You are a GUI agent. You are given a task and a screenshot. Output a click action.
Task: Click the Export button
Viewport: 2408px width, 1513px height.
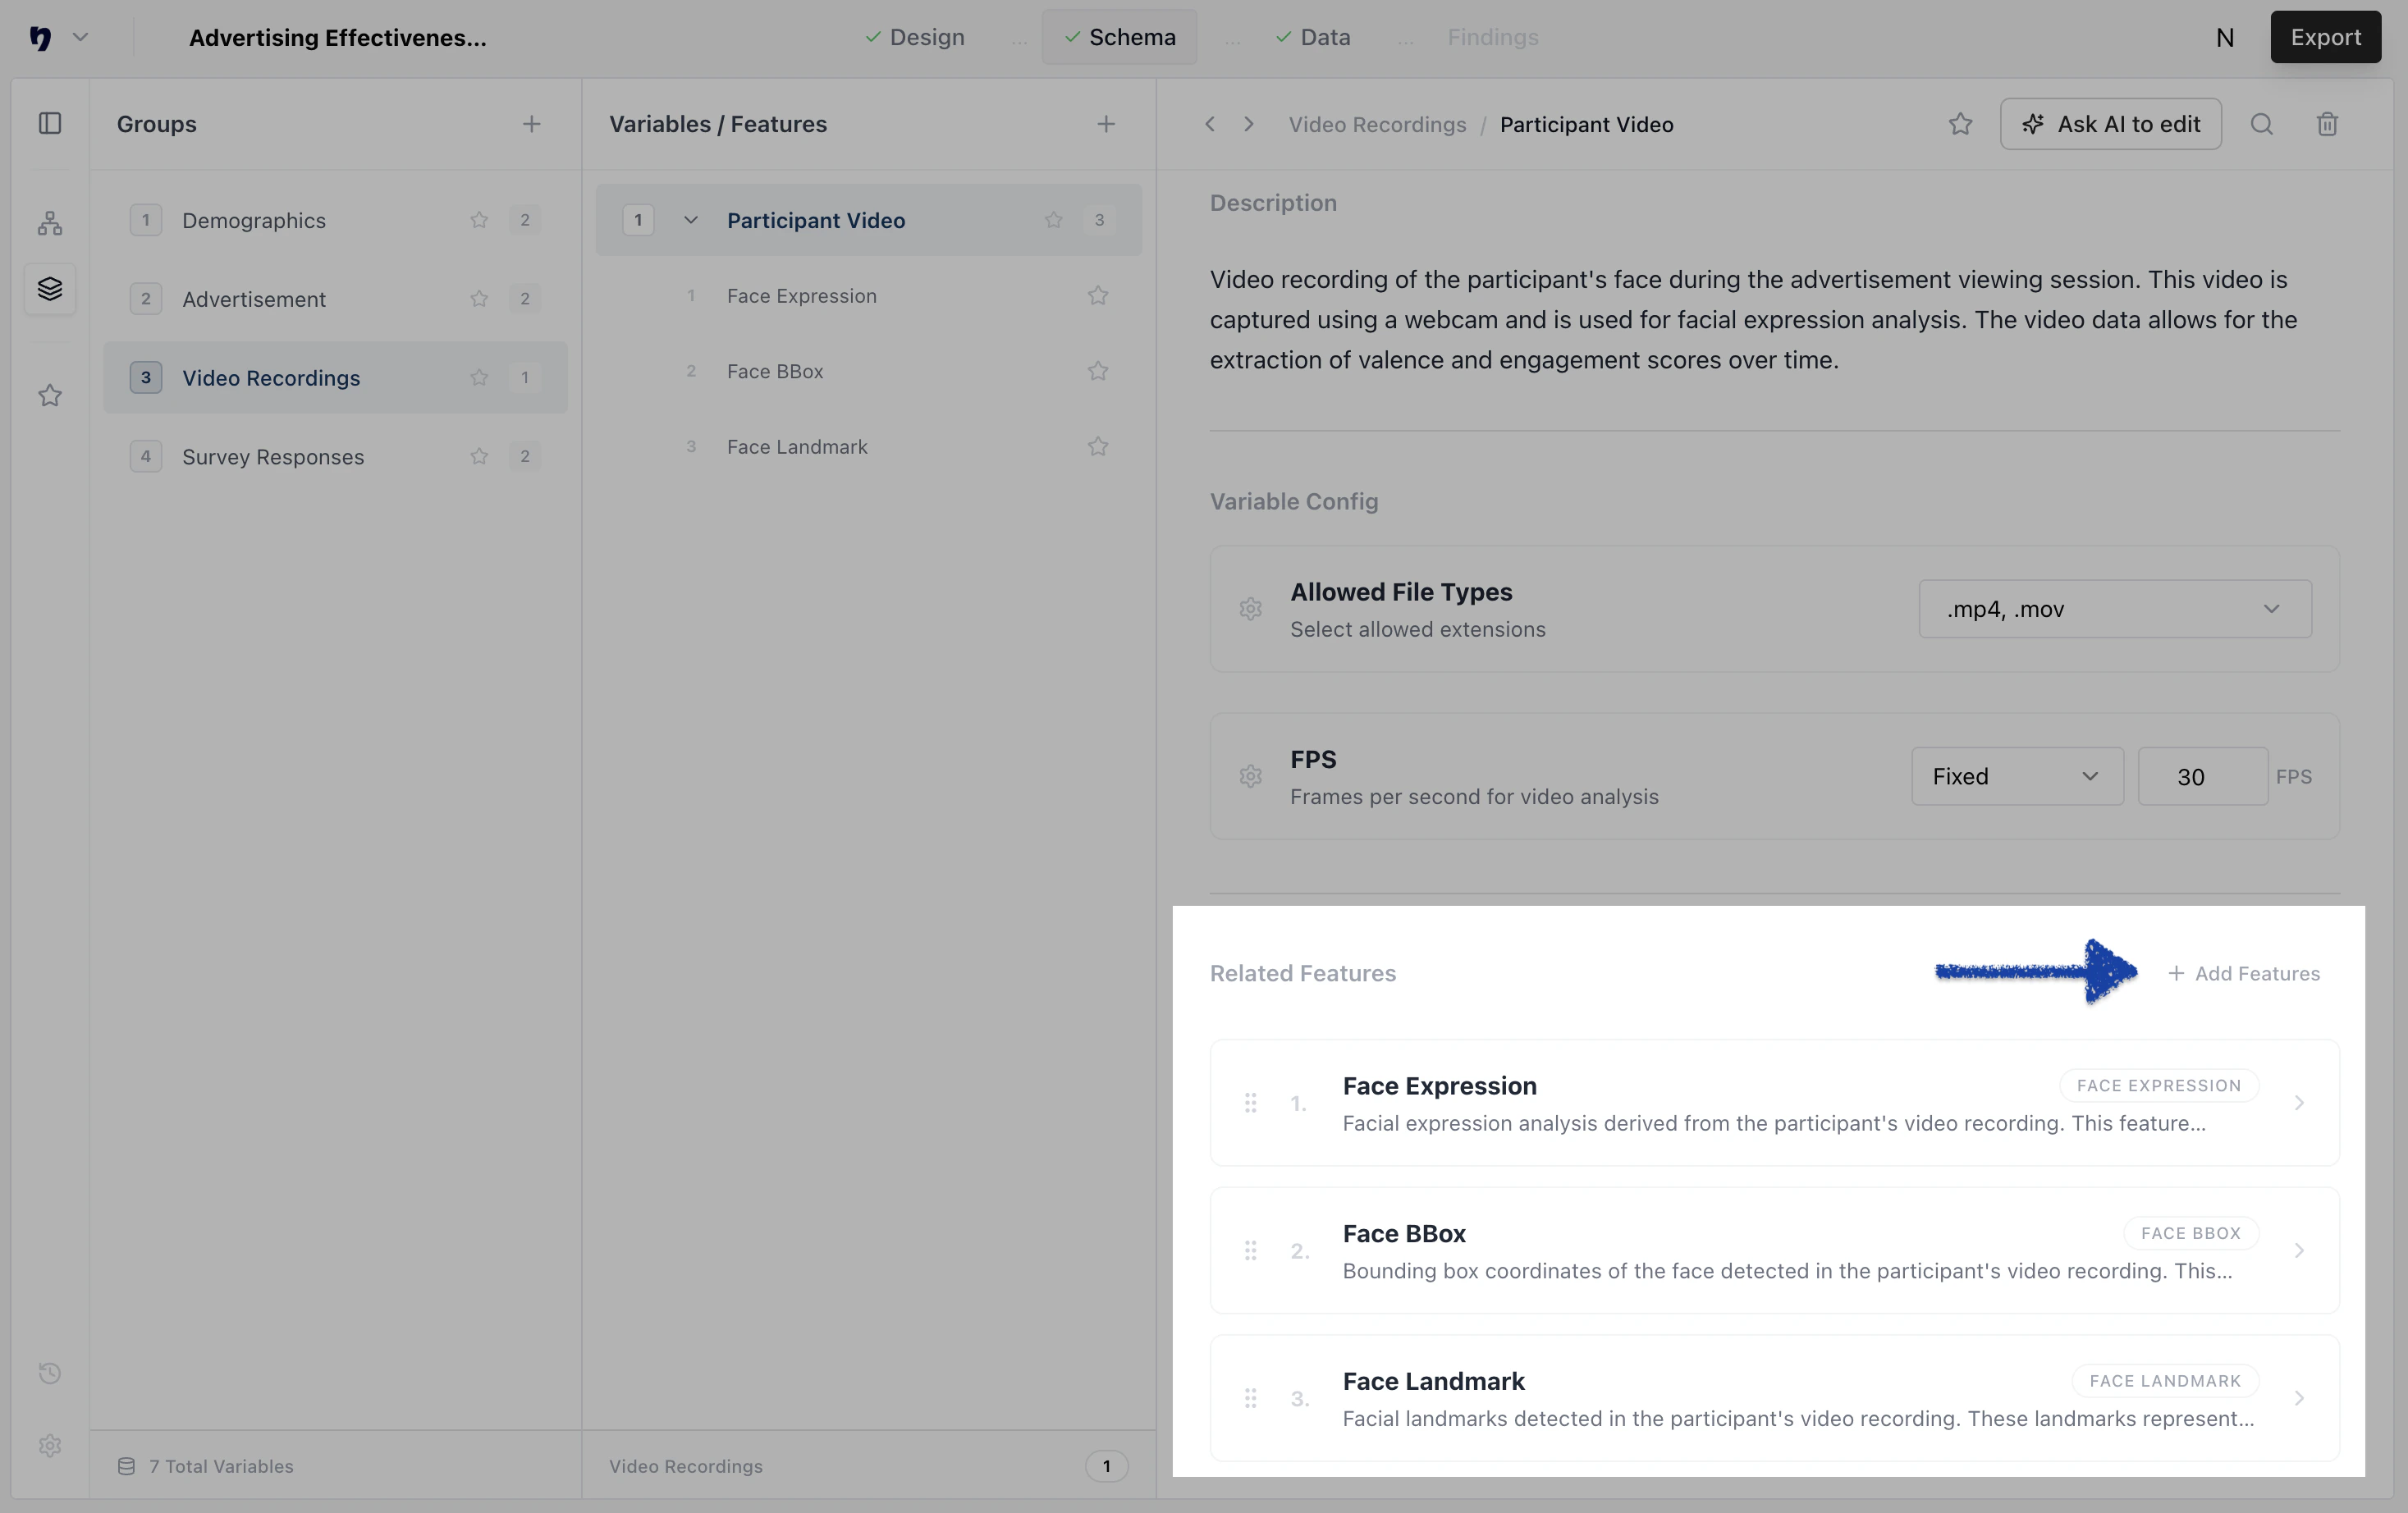[2325, 37]
